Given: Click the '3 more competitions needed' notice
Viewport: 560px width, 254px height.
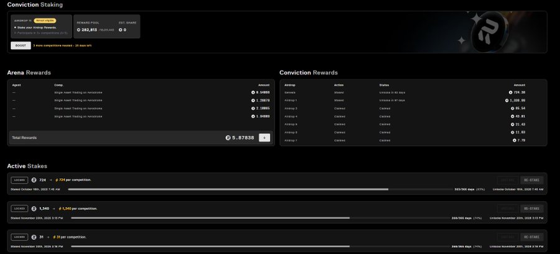Looking at the screenshot, I should tap(62, 45).
